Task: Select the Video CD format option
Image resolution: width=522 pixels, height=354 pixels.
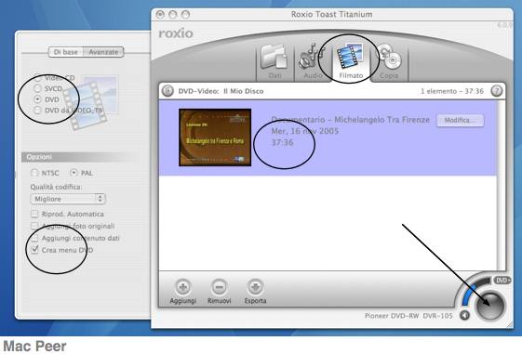Action: pos(37,78)
